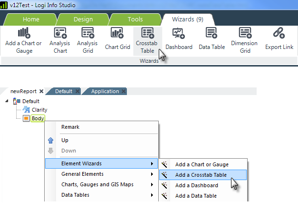The height and width of the screenshot is (210, 298).
Task: Click wand icon beside Add a Dashboard
Action: click(164, 185)
